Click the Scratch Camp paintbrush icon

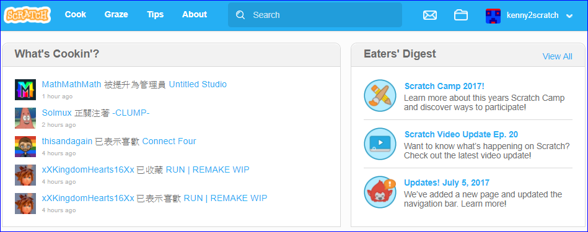coord(380,95)
